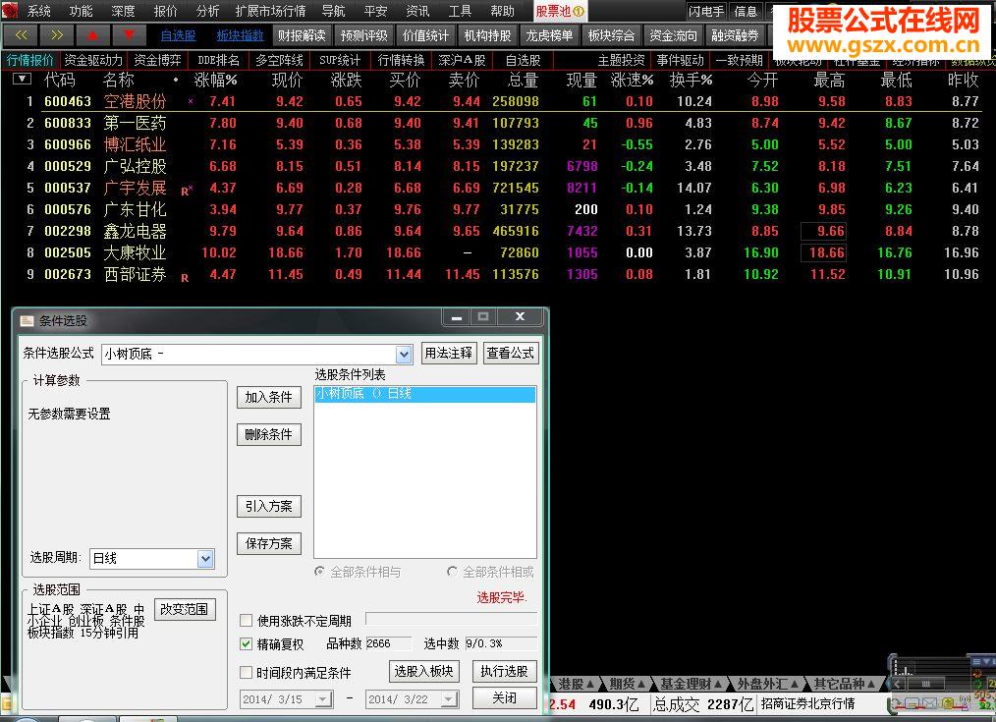Switch to the 多空阵线 tab
Image resolution: width=996 pixels, height=722 pixels.
[279, 60]
